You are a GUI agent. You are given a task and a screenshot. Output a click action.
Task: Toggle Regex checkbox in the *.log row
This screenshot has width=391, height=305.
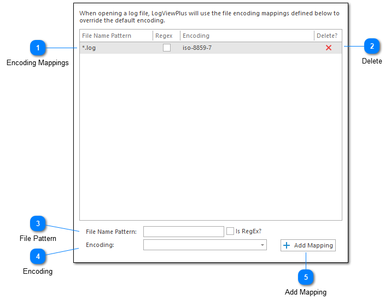tap(167, 48)
